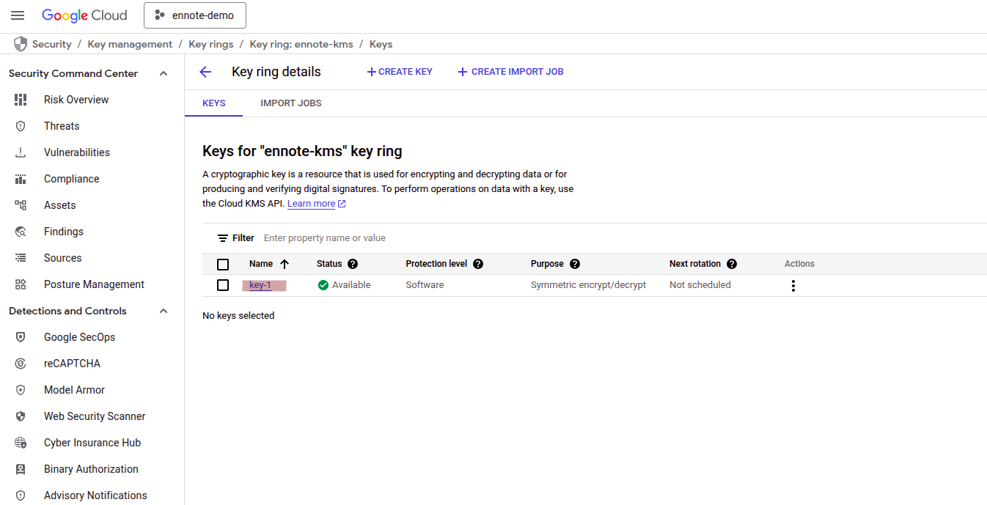The image size is (987, 505).
Task: Collapse Security Command Center section
Action: [x=164, y=73]
